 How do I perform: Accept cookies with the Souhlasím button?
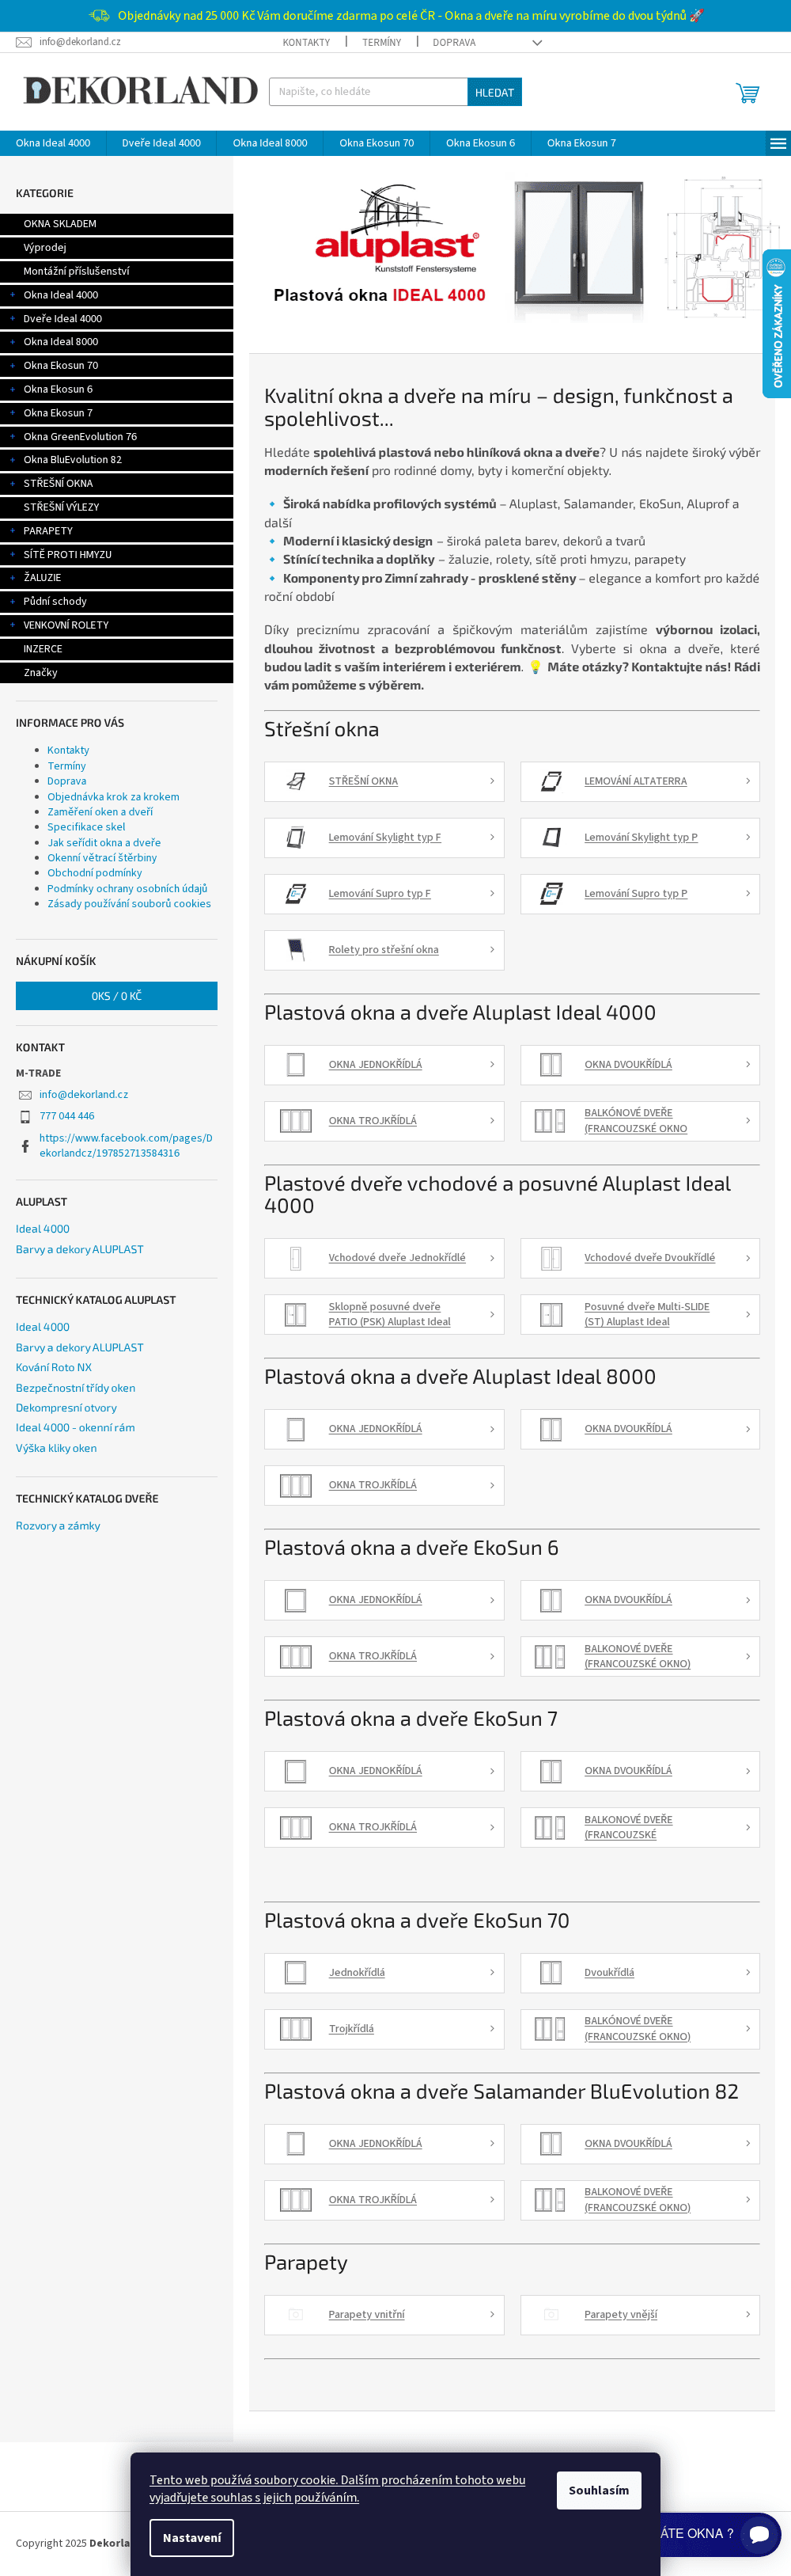pyautogui.click(x=598, y=2490)
